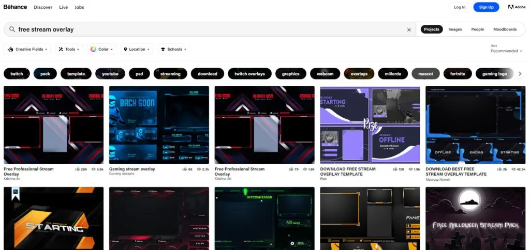Click the Behance logo

pyautogui.click(x=15, y=7)
